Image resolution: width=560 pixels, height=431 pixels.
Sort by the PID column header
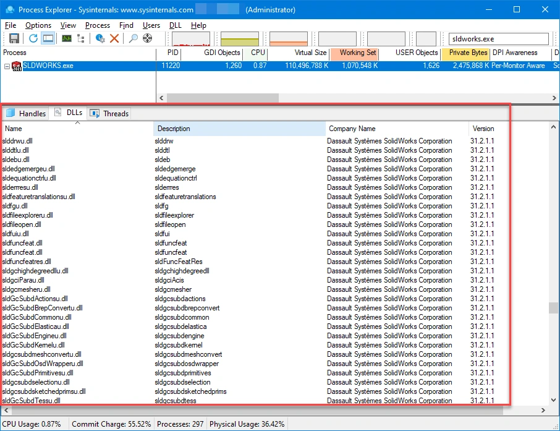click(169, 53)
